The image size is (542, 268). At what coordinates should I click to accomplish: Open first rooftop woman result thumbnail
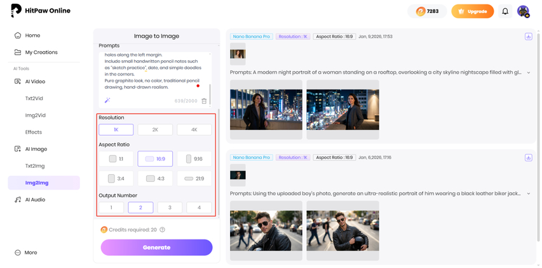[266, 109]
